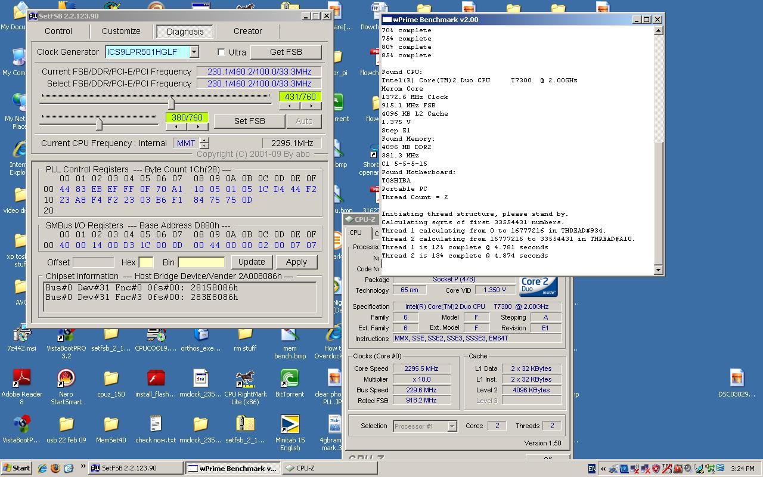Nudge the 431/760 slider right with its arrow

click(311, 106)
